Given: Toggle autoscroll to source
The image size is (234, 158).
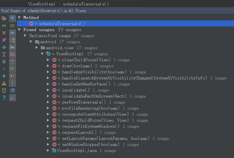Looking at the screenshot, I should tap(12, 62).
